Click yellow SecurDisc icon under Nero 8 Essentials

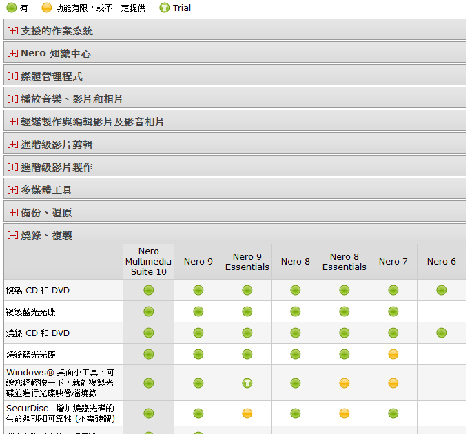pyautogui.click(x=344, y=413)
